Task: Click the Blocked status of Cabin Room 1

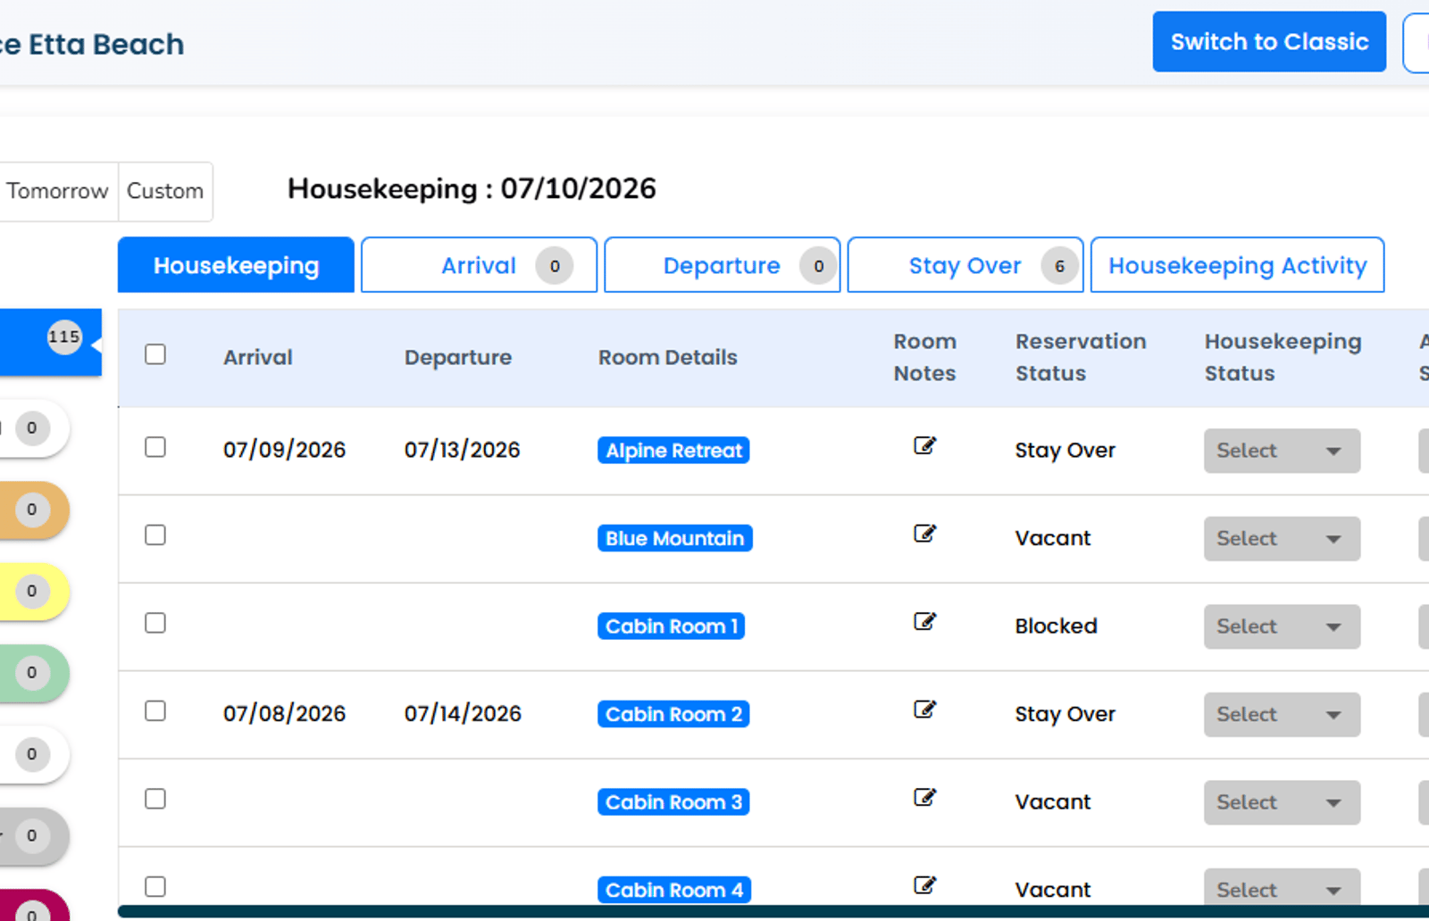Action: pyautogui.click(x=1056, y=626)
